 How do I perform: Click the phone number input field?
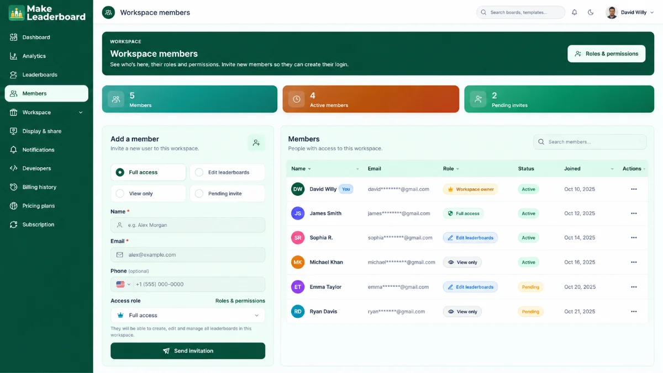[199, 284]
